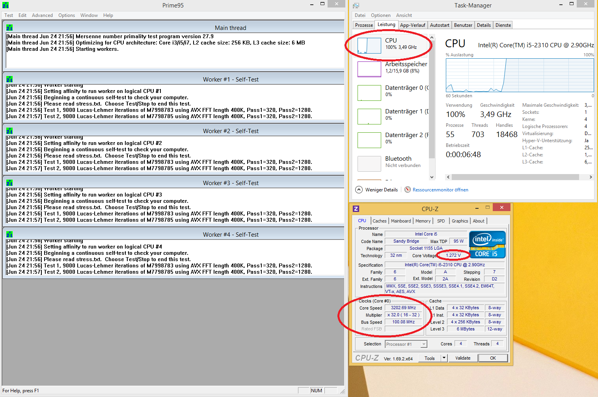Click the CPU-Z title bar Z icon

[x=356, y=209]
